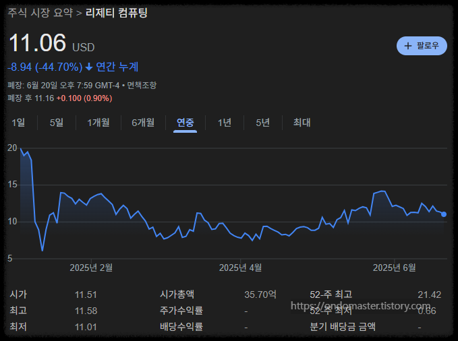This screenshot has height=341, width=458.
Task: Select the 연중 year-to-date tab
Action: [x=185, y=123]
